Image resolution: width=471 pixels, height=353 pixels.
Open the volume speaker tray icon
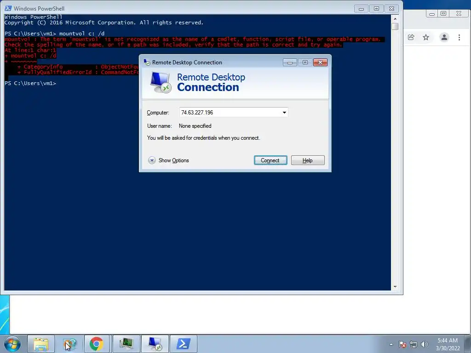[425, 344]
